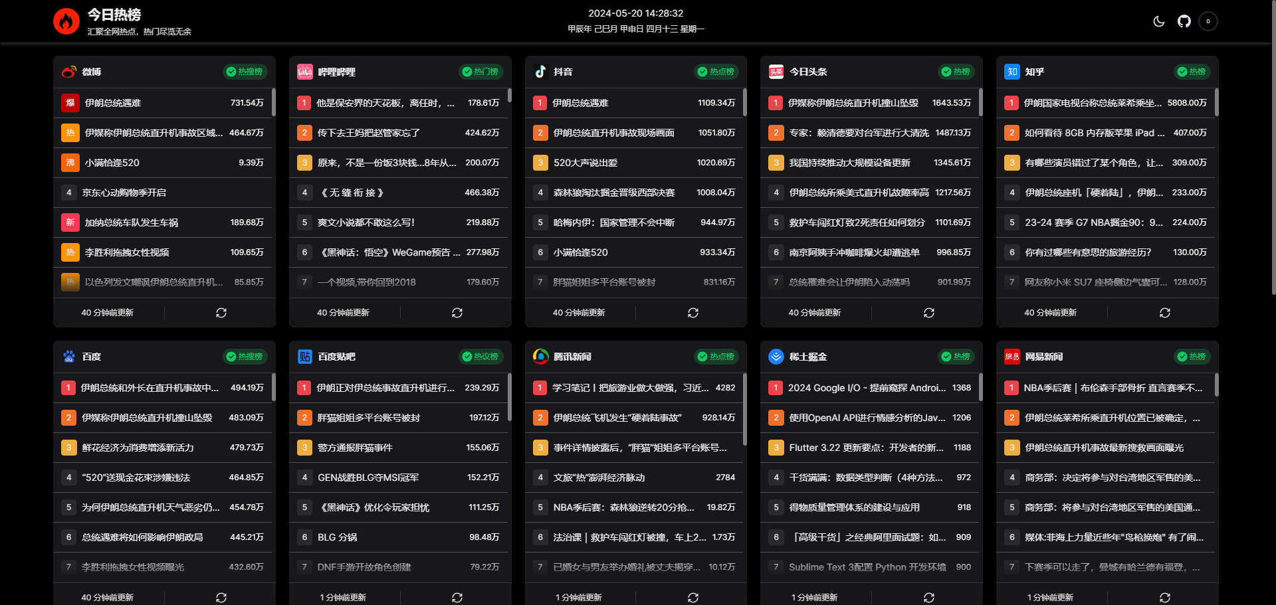Image resolution: width=1276 pixels, height=605 pixels.
Task: Click the page vertical scrollbar
Action: coord(1273,146)
